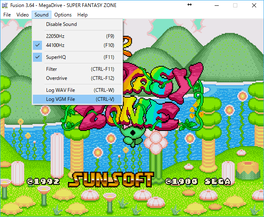Screen dimensions: 264x217
Task: Click the Fusion app icon in title bar
Action: coord(5,5)
